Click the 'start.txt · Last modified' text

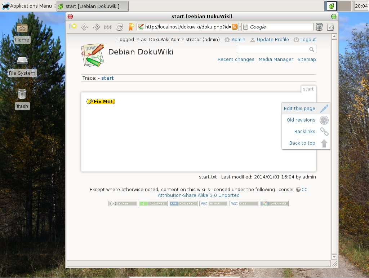coord(257,177)
